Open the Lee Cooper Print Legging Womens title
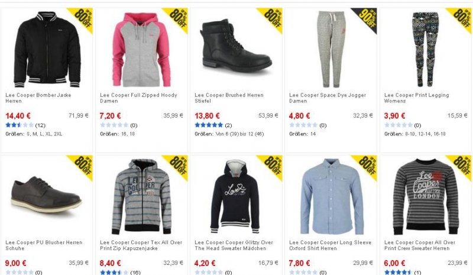Viewport: 473px width, 275px height. pos(416,98)
